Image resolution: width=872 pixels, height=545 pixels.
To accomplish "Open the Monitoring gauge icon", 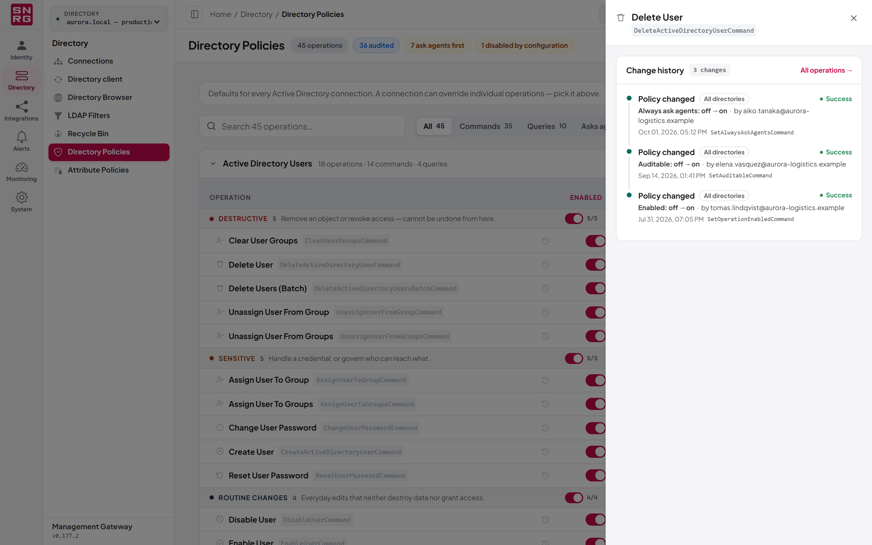I will pyautogui.click(x=21, y=167).
